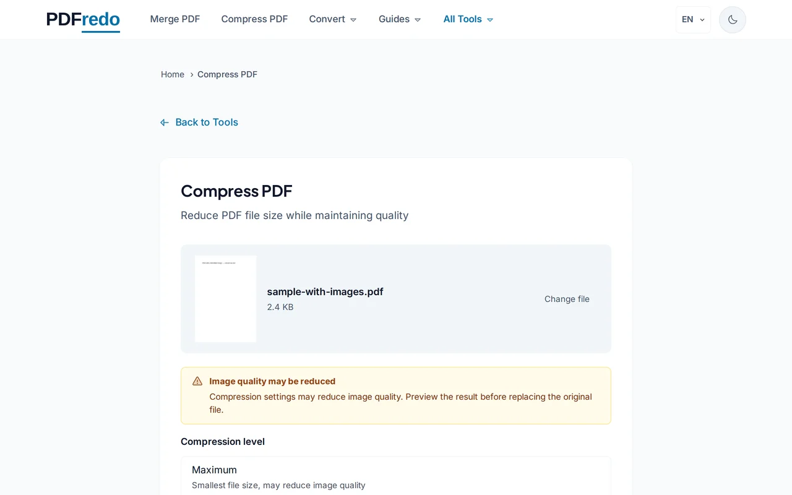
Task: Click Change file to replace the PDF
Action: (567, 299)
